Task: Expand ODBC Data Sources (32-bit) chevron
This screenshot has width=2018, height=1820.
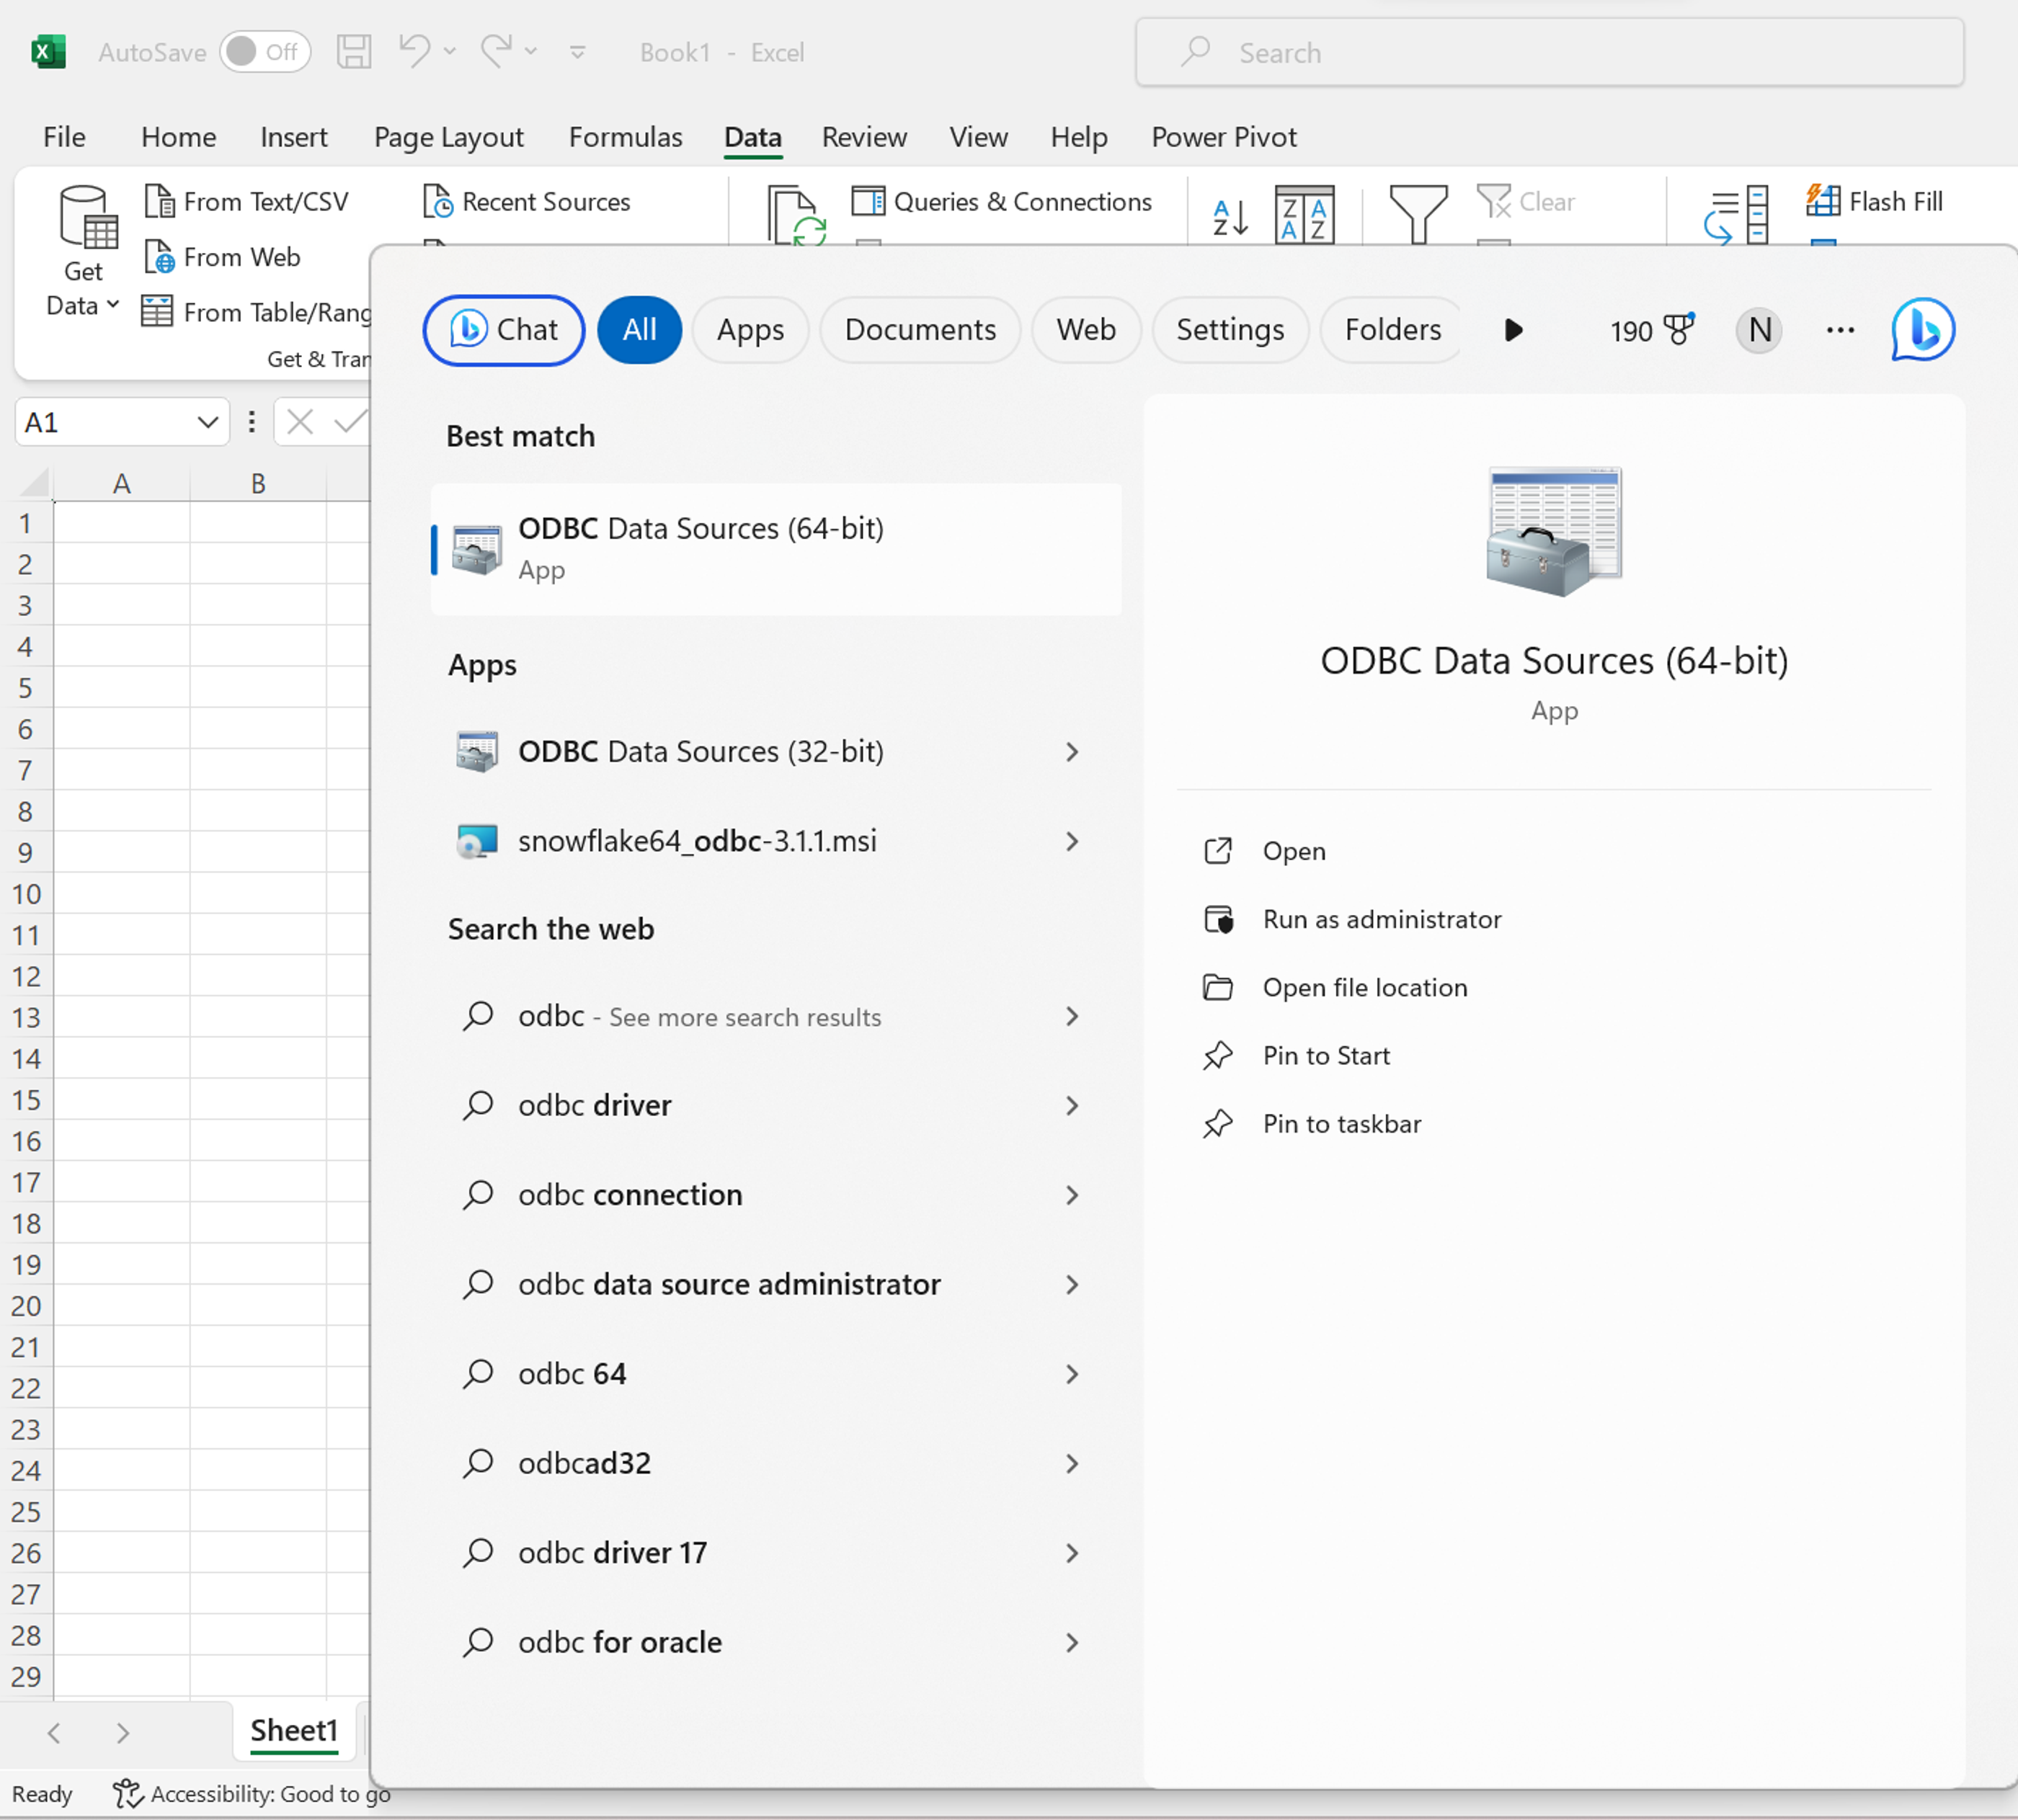Action: 1072,752
